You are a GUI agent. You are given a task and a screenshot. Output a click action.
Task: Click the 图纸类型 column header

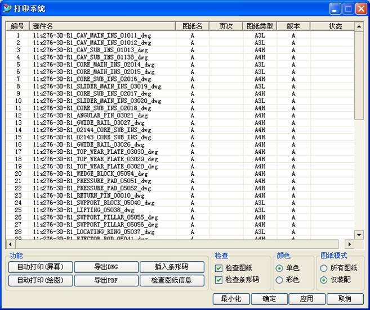[x=260, y=26]
